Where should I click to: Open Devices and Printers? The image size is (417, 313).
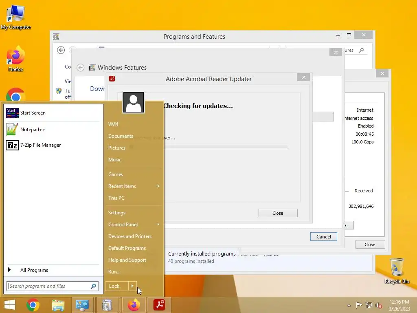(x=130, y=236)
